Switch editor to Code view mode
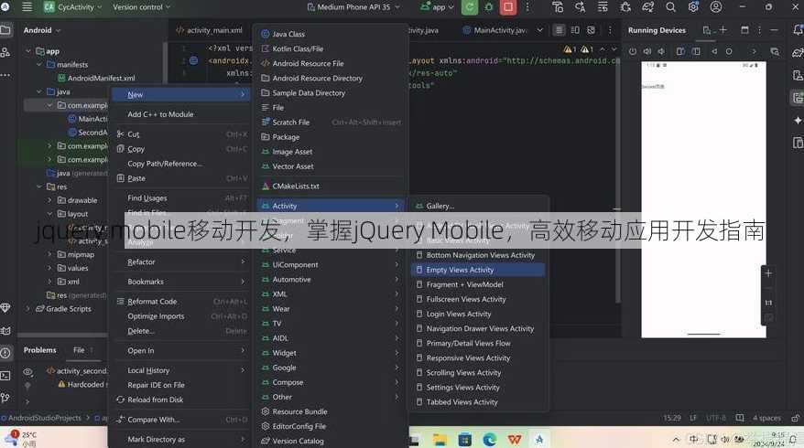The width and height of the screenshot is (804, 448). [559, 30]
